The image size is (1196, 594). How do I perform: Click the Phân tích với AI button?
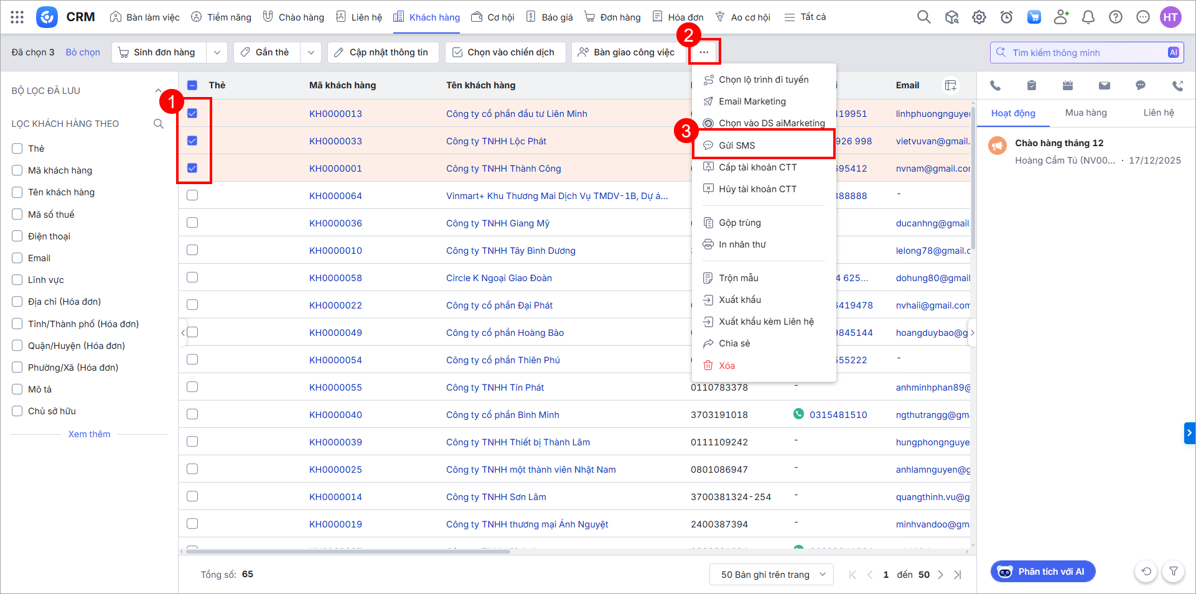click(1043, 572)
